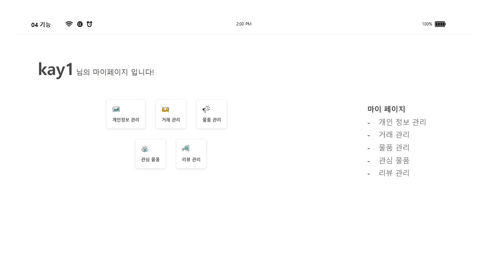
Task: Open the 물품 관리 card
Action: [x=212, y=114]
